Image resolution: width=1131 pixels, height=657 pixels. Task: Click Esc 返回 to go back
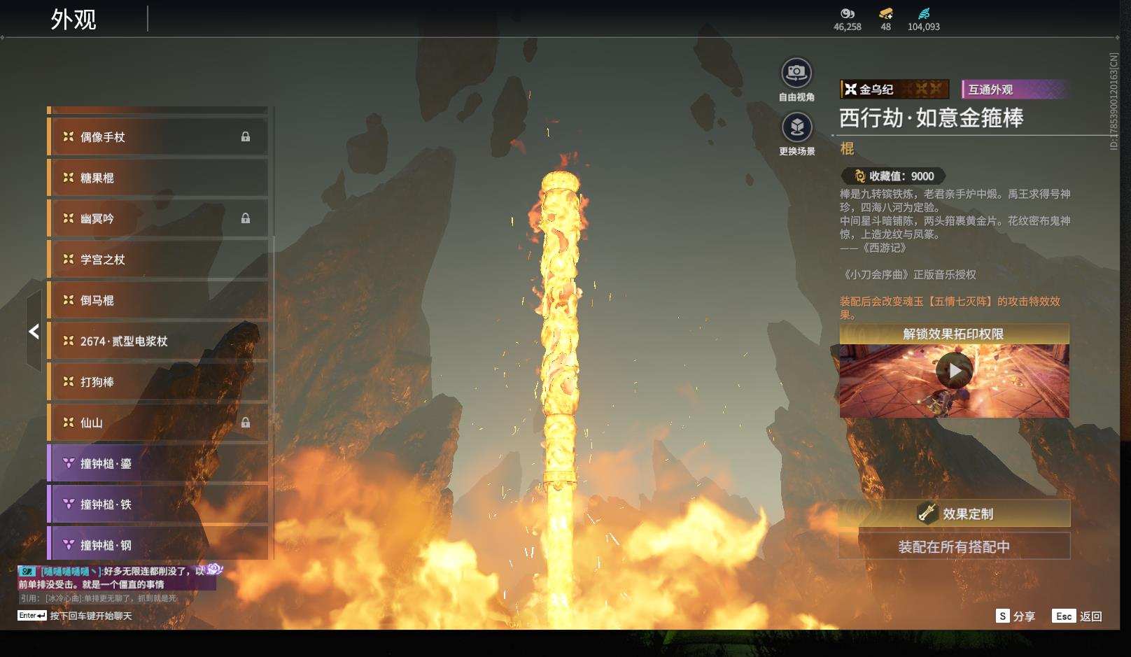pyautogui.click(x=1077, y=616)
